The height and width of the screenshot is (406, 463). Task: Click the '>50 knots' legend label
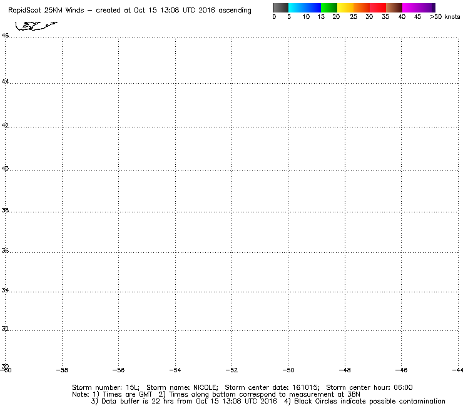(445, 17)
